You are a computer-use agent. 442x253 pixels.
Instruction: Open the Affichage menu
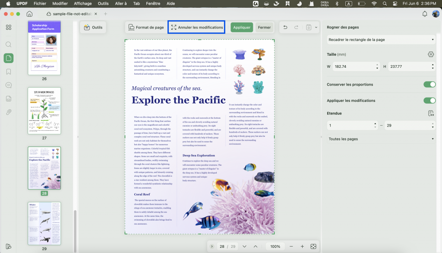point(82,3)
